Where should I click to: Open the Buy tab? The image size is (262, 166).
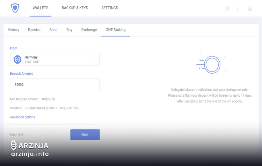coord(69,30)
